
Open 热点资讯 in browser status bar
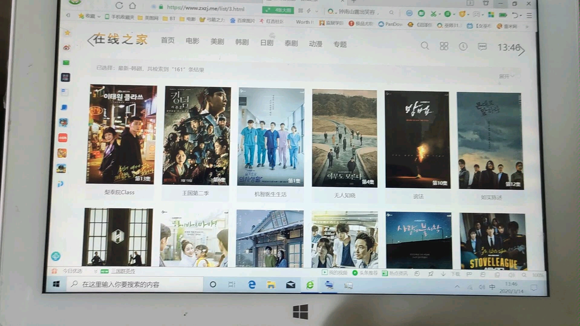coord(395,273)
